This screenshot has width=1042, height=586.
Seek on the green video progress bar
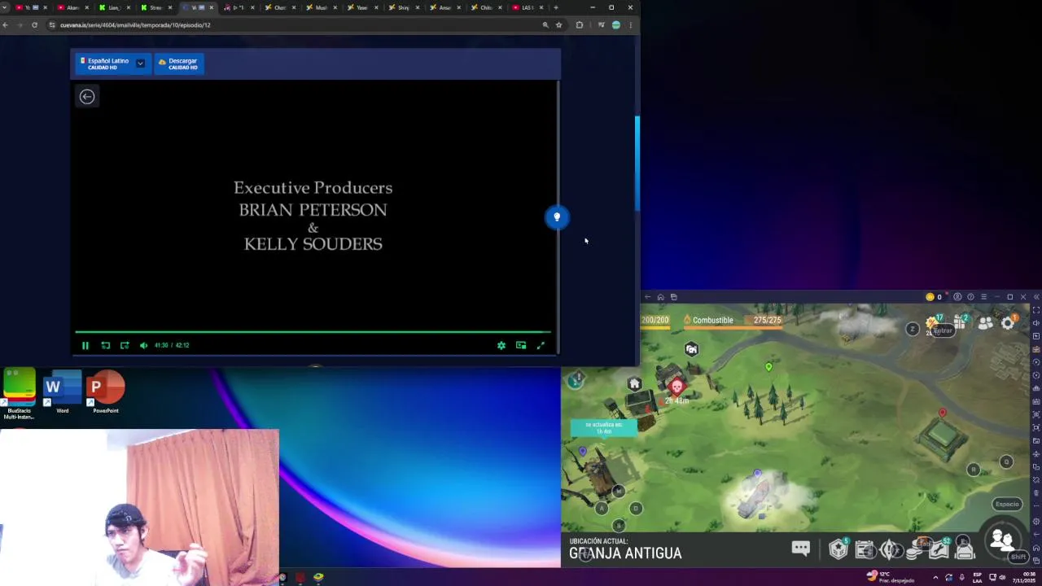[313, 332]
